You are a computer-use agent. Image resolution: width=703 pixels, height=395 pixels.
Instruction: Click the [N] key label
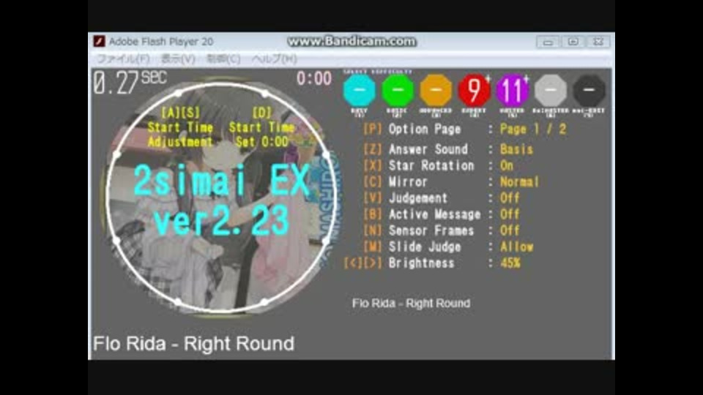[373, 230]
